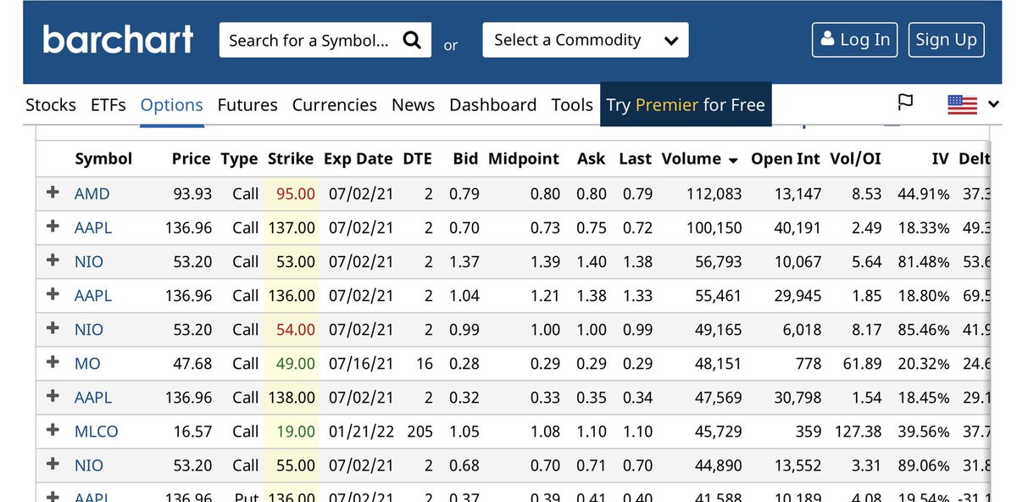Open the NIO link in 53.00 strike row

(89, 262)
